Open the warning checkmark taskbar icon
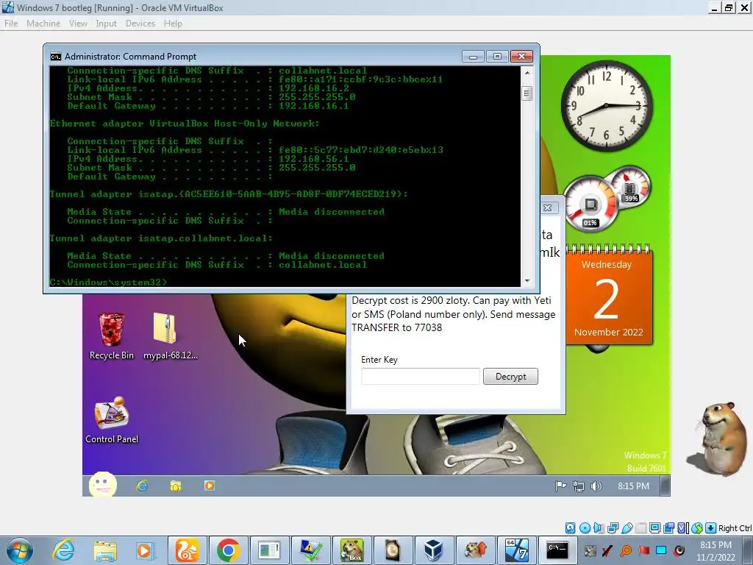 pos(311,550)
